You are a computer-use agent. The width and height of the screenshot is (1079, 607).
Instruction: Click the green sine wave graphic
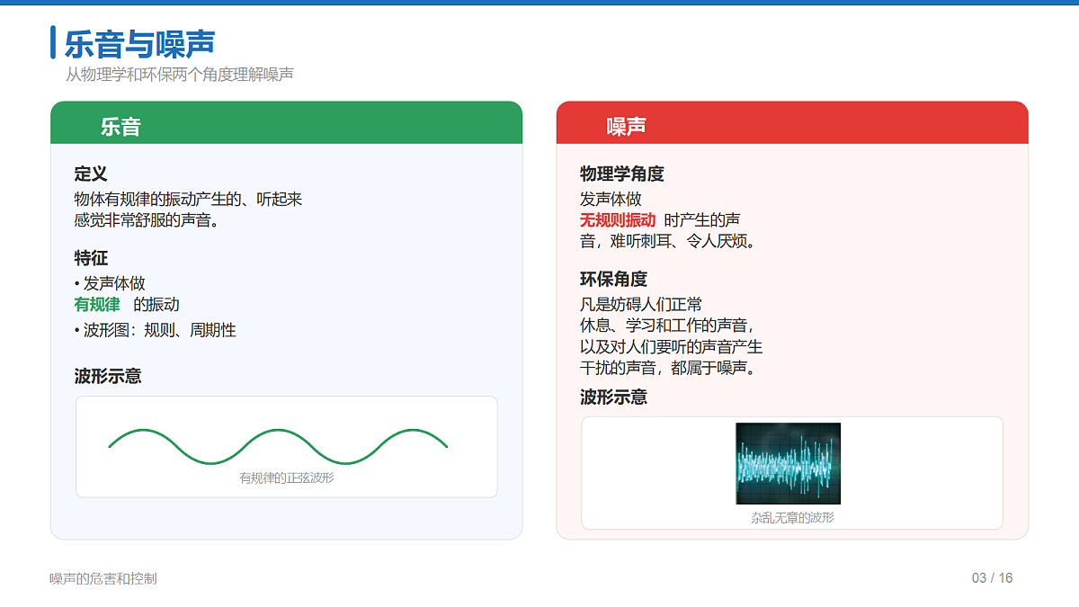click(x=278, y=446)
